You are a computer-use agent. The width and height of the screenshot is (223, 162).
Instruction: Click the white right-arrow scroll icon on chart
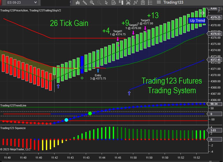tap(202, 13)
